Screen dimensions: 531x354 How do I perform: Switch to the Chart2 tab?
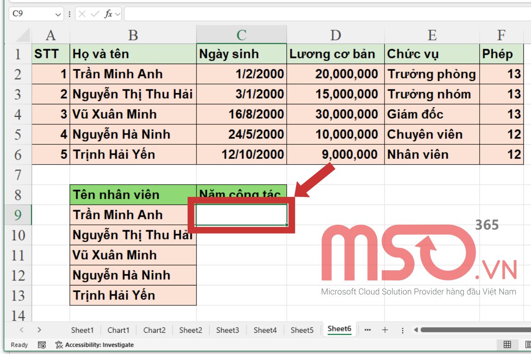[154, 330]
